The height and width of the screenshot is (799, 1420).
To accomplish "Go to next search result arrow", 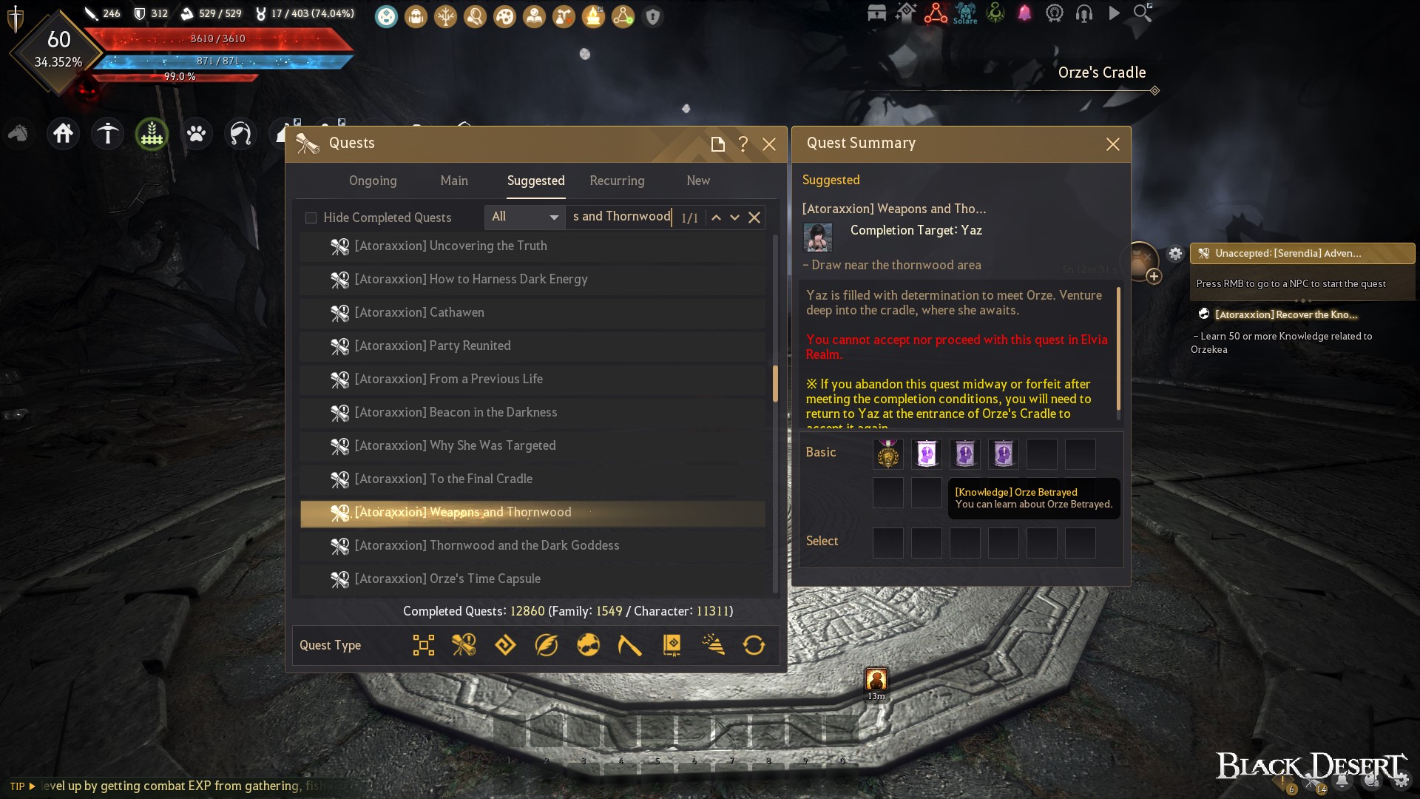I will (734, 218).
